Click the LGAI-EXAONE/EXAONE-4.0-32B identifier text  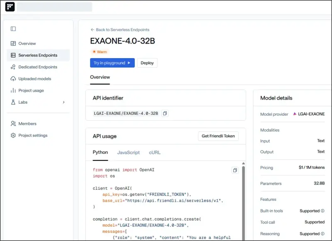(126, 113)
